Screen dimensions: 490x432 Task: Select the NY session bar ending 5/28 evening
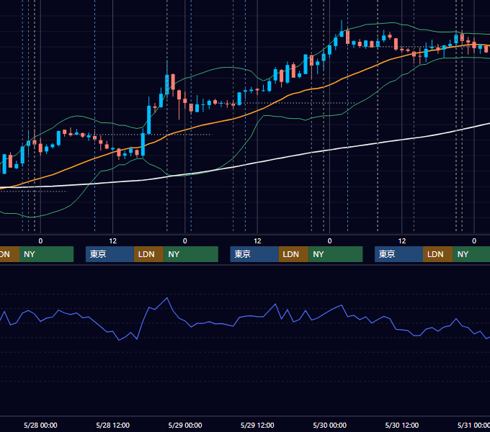pyautogui.click(x=191, y=254)
